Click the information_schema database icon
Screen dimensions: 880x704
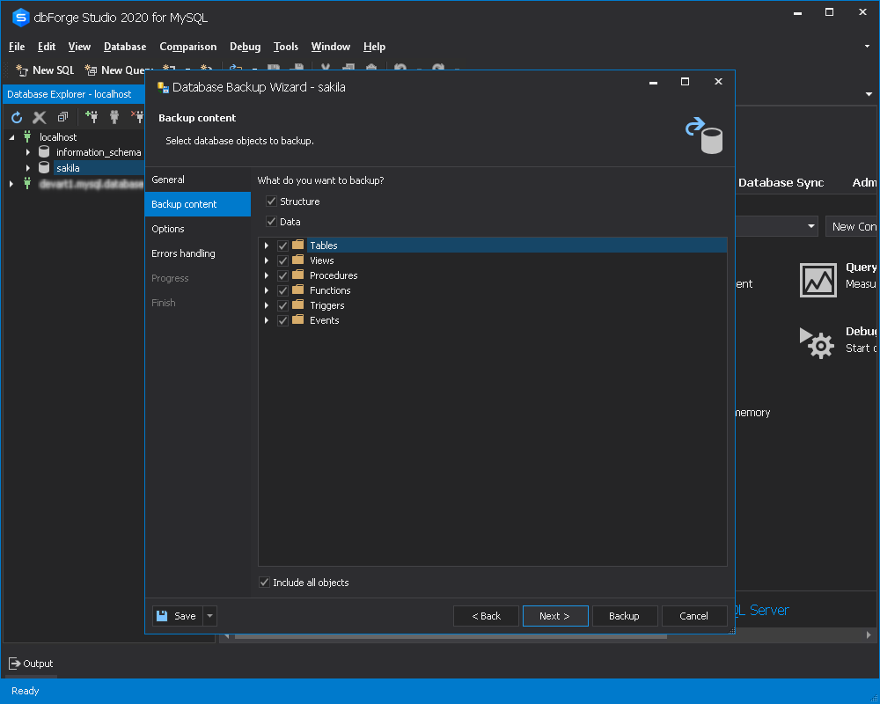click(x=44, y=151)
